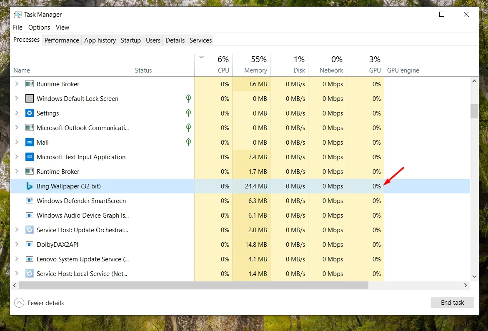Expand Microsoft Outlook Communications process group

click(17, 128)
